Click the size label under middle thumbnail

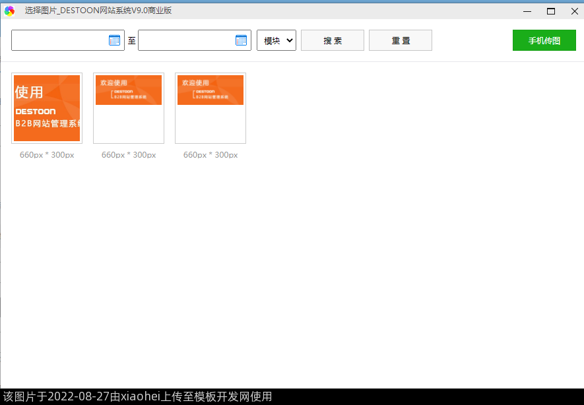[x=129, y=155]
